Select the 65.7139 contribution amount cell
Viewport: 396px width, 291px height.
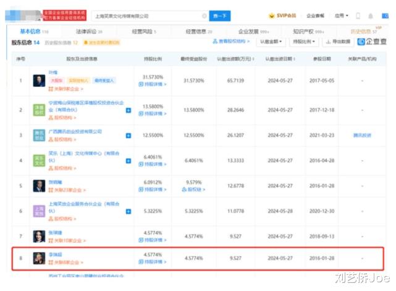[235, 80]
